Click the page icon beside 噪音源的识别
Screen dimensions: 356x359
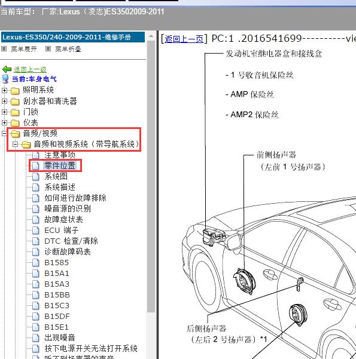tap(35, 208)
